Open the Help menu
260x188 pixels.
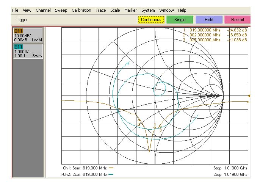click(x=182, y=10)
